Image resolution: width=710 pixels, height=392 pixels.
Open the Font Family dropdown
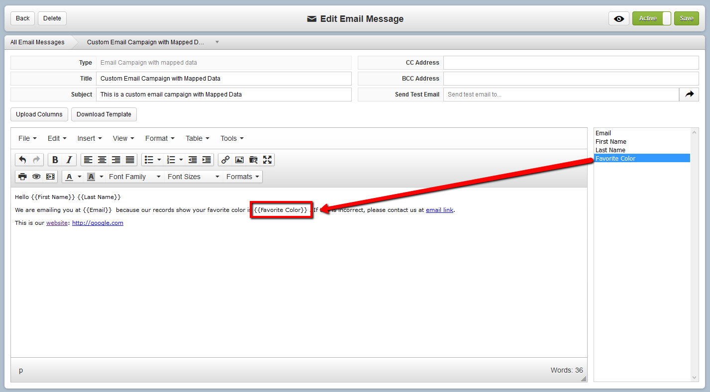[135, 177]
